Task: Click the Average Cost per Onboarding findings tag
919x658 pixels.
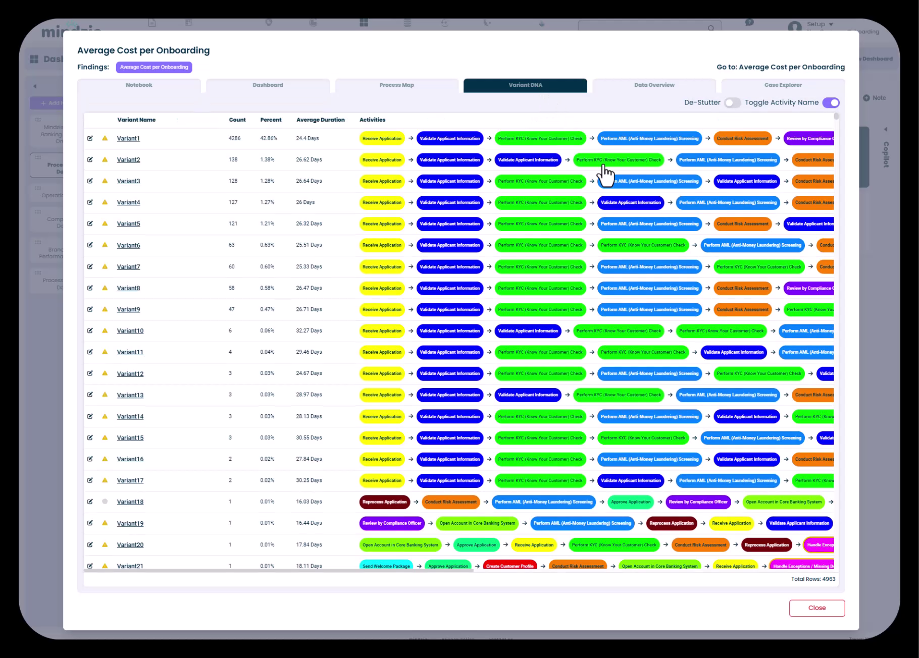Action: coord(154,67)
